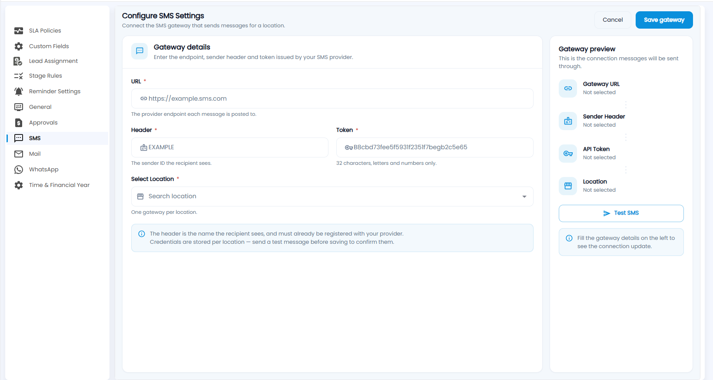Click the Reminder Settings bell icon
This screenshot has height=380, width=713.
[19, 92]
